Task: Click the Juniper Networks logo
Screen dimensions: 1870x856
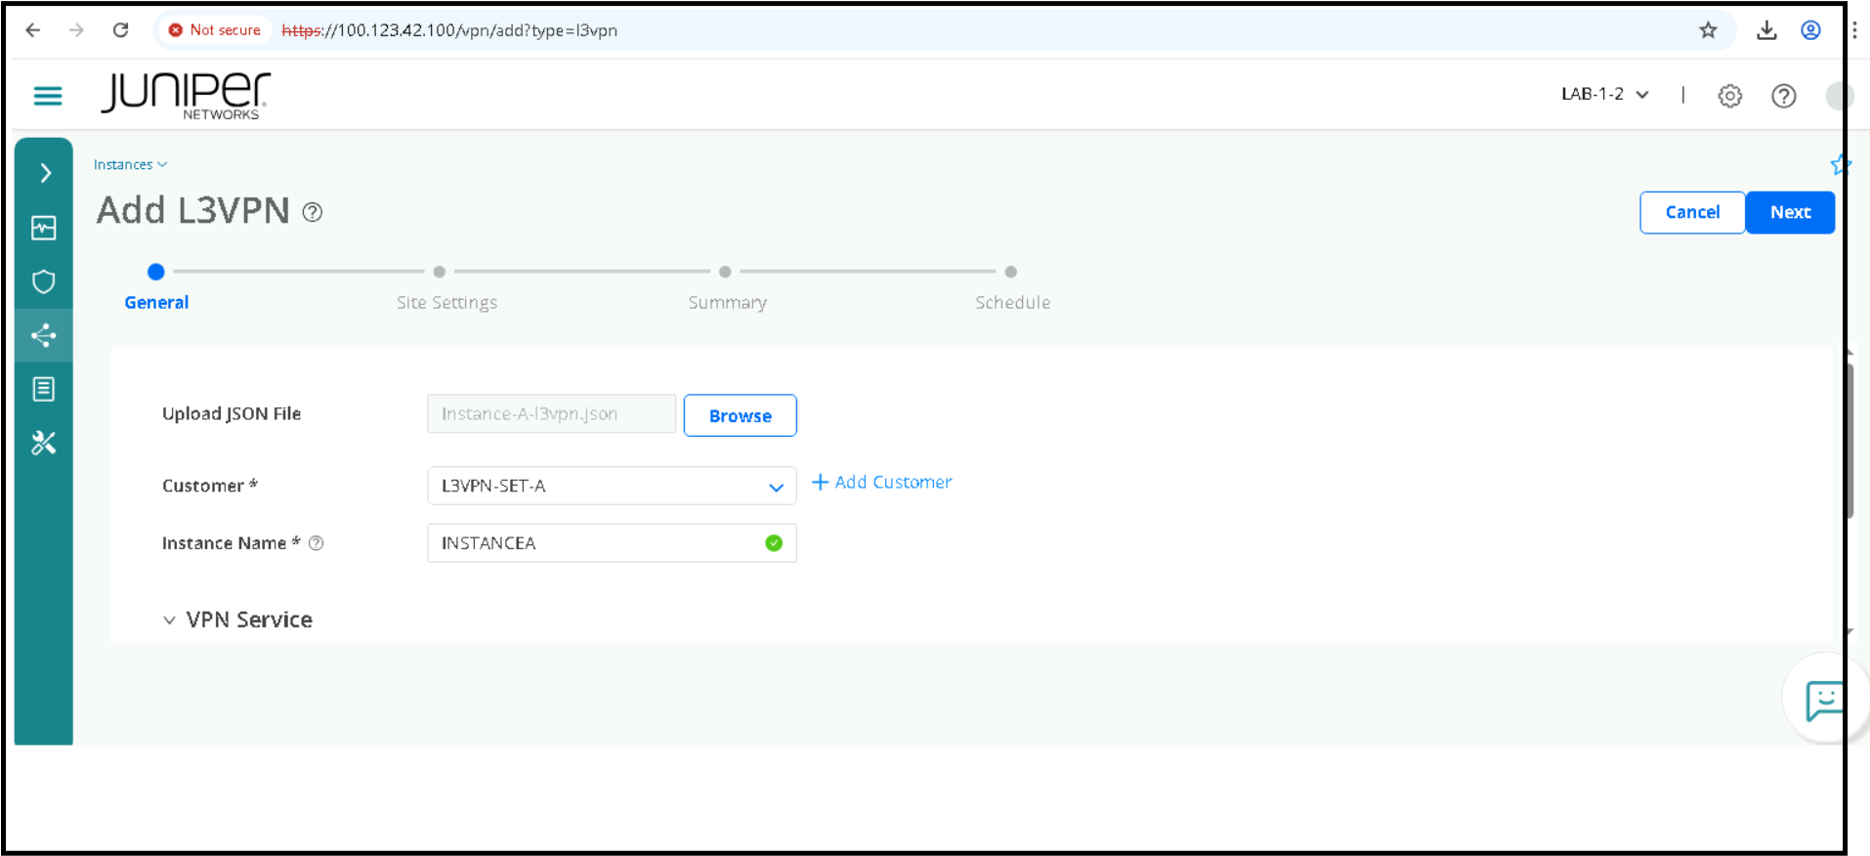Action: tap(186, 96)
